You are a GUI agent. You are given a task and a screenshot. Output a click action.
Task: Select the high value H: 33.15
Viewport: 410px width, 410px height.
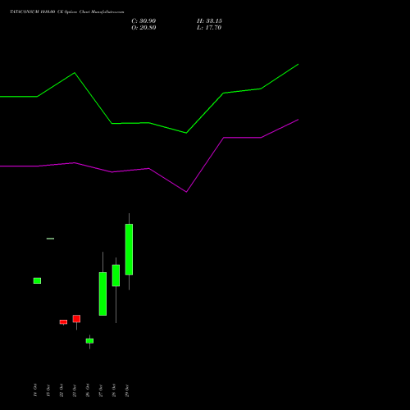point(209,21)
